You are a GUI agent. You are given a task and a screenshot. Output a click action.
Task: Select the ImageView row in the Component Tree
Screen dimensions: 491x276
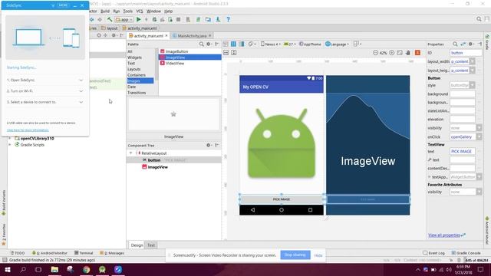(x=174, y=167)
